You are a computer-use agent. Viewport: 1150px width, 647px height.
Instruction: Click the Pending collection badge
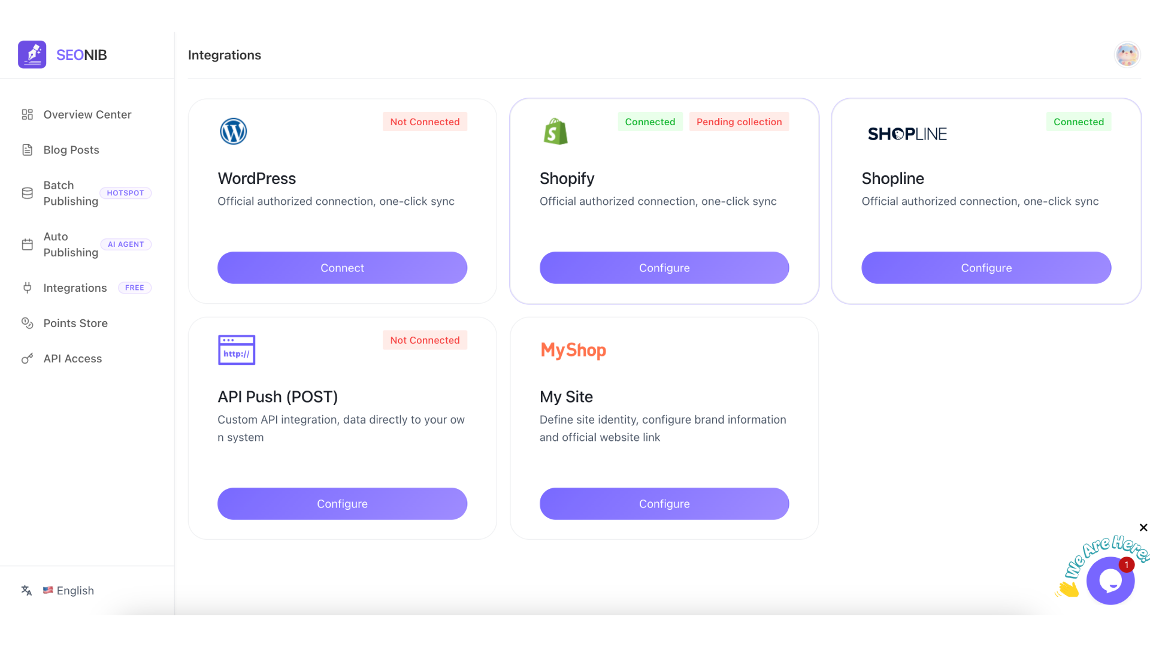(739, 122)
